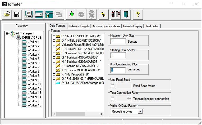Viewport: 202px width, 125px height.
Task: Click the CHRIS-AORUS computer icon
Action: (19, 38)
